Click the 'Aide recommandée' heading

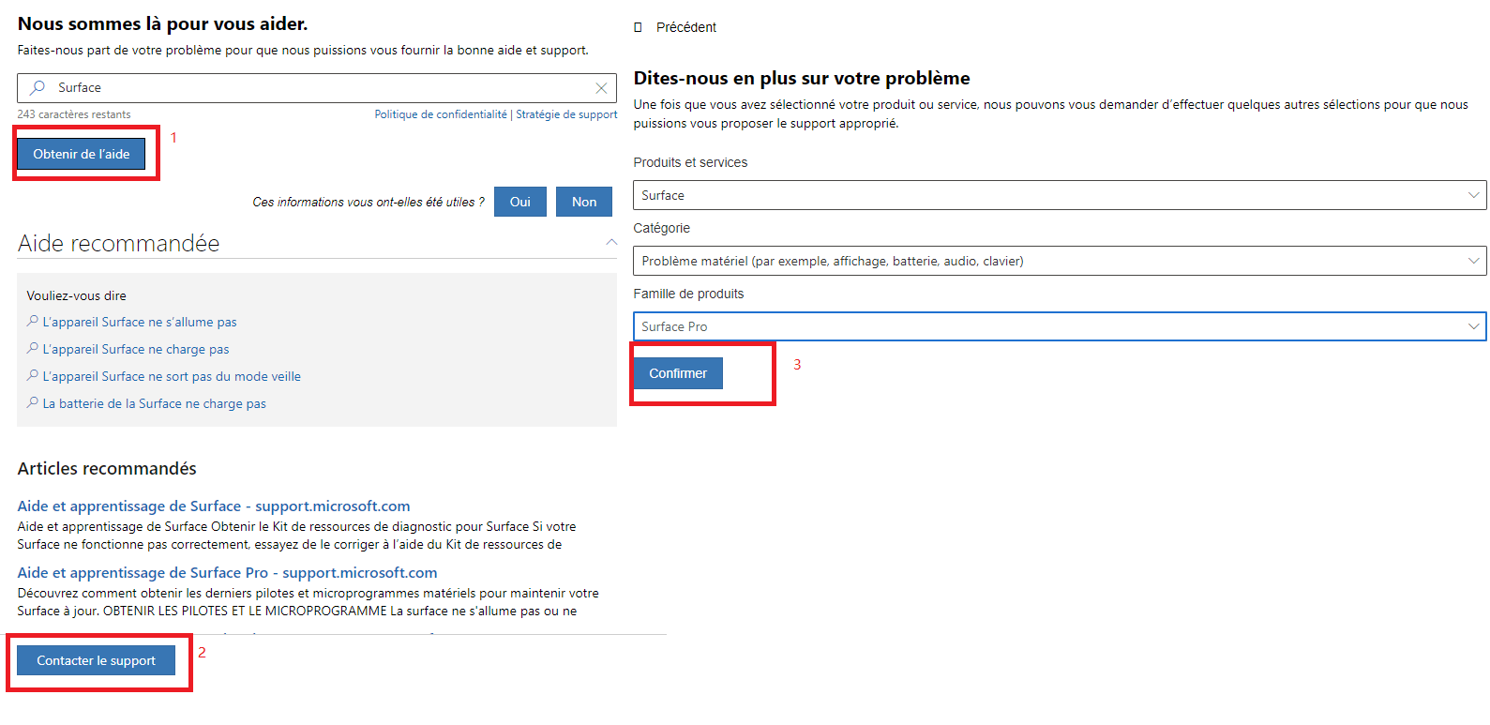[x=118, y=243]
